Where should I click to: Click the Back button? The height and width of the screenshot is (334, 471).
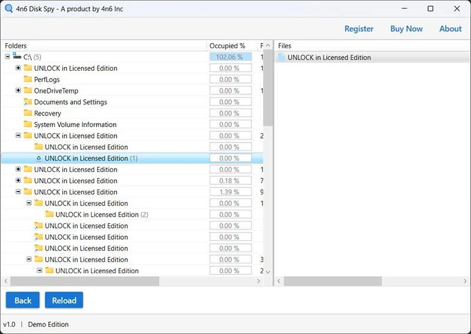pos(23,300)
